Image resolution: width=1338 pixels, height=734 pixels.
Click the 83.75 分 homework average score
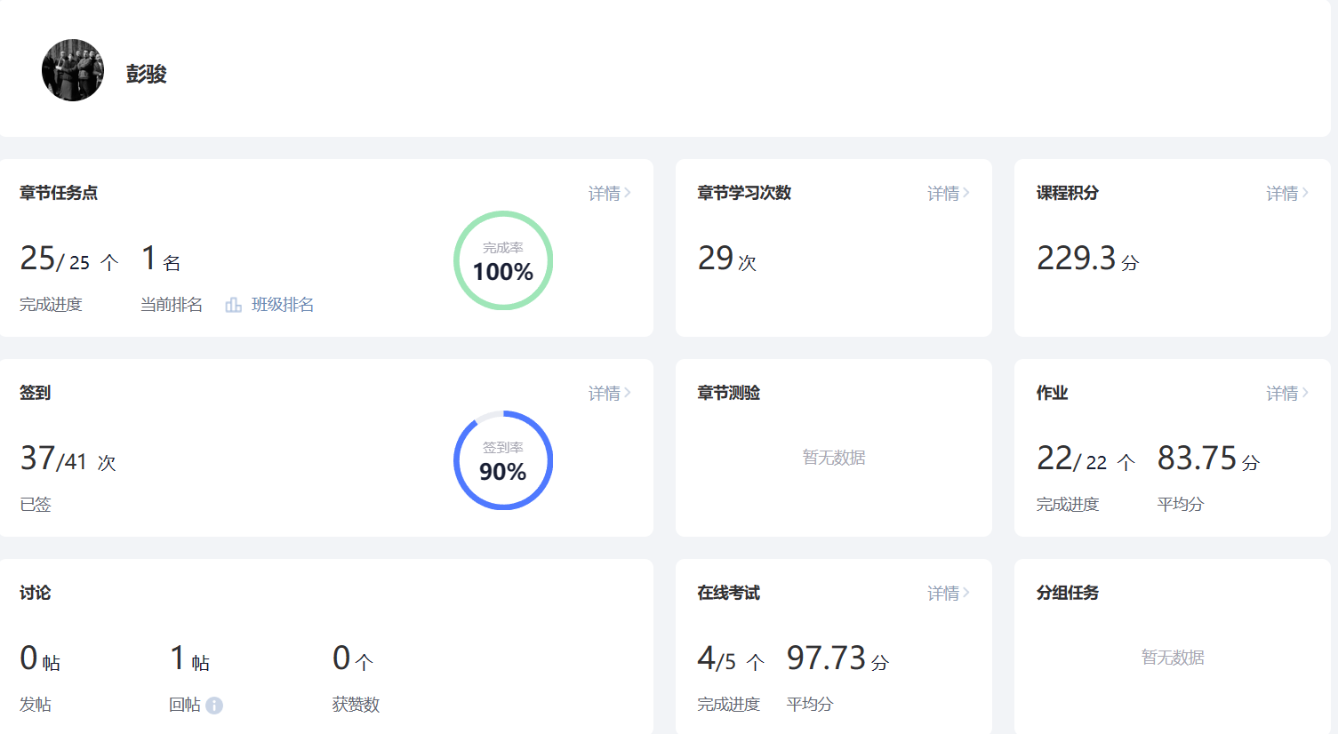pyautogui.click(x=1209, y=459)
